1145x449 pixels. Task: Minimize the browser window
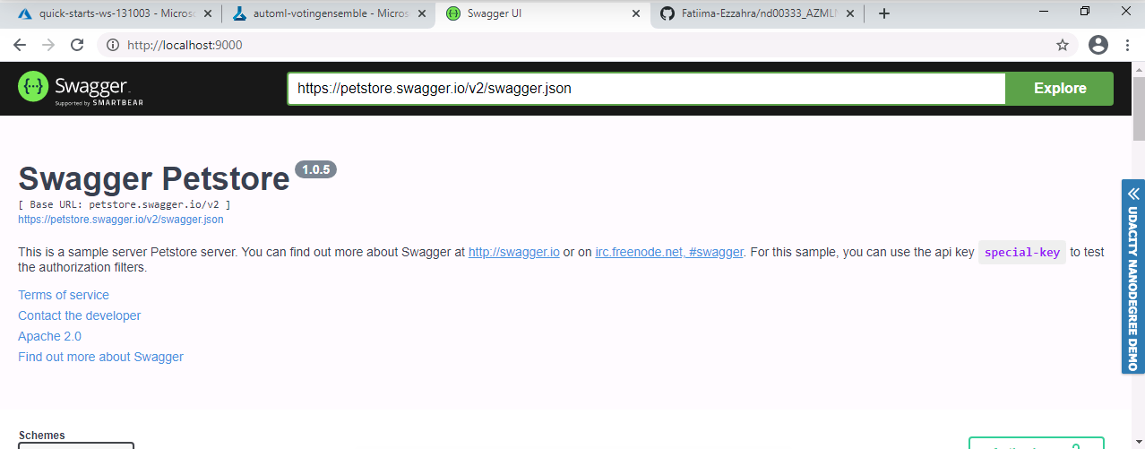[1044, 12]
